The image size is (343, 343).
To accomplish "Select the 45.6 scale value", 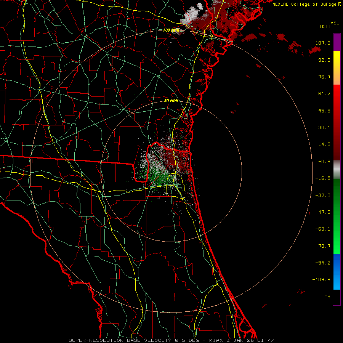I will (324, 111).
